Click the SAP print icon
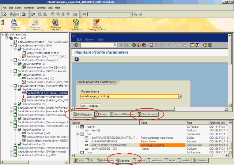Image resolution: width=234 pixels, height=165 pixels. 152,45
